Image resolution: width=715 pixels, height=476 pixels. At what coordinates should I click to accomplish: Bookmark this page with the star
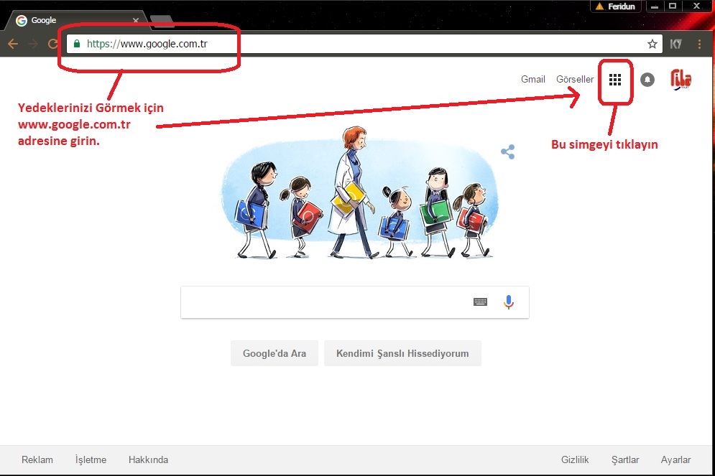pos(652,44)
